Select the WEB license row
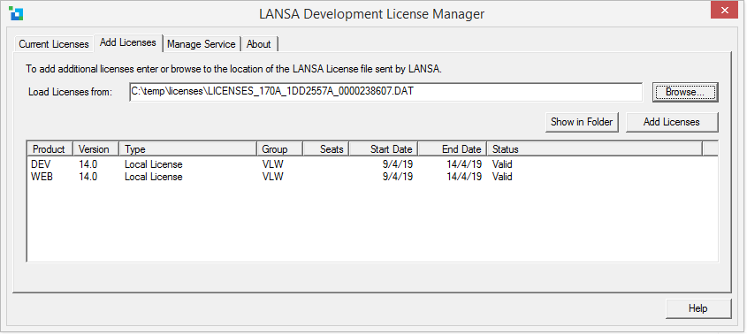Screen dimensions: 747x334 372,177
